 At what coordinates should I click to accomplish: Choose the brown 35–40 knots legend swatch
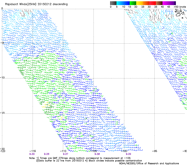pos(159,3)
